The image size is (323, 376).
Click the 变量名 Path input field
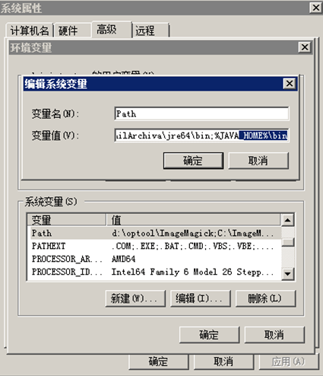click(201, 113)
